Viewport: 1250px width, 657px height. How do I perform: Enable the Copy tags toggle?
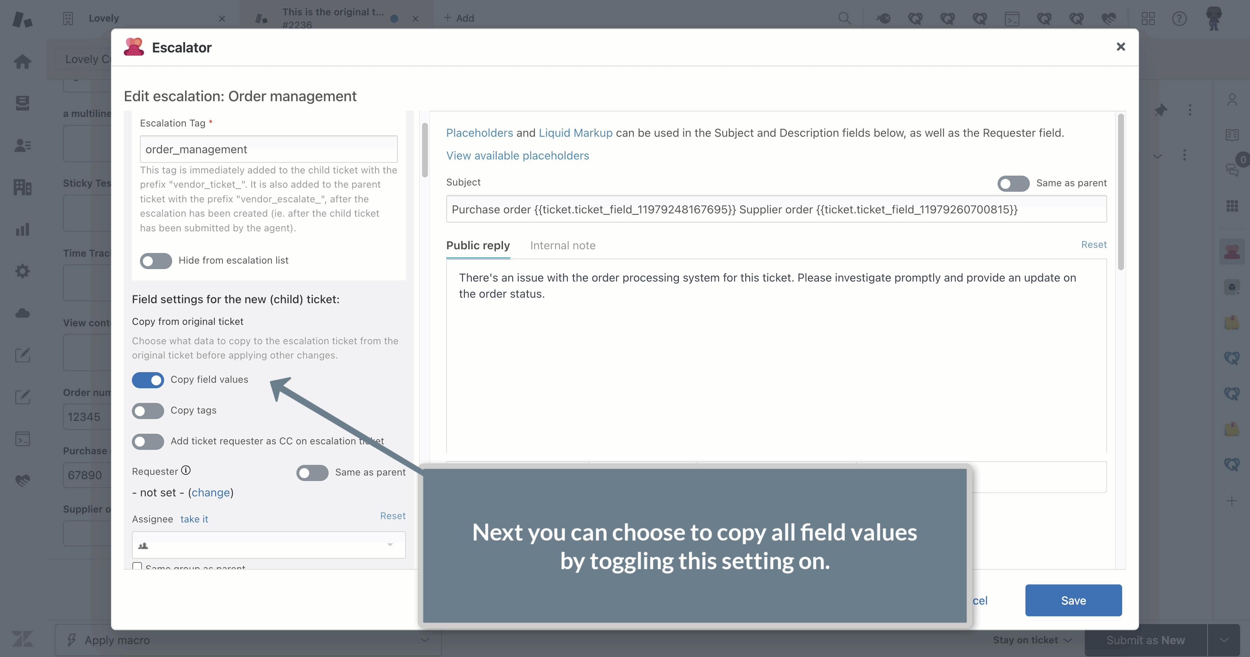click(148, 411)
